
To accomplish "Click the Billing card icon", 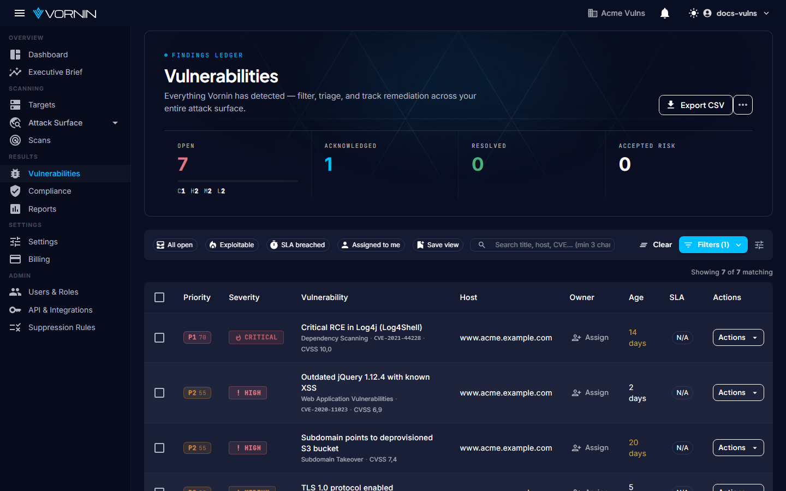I will [15, 259].
